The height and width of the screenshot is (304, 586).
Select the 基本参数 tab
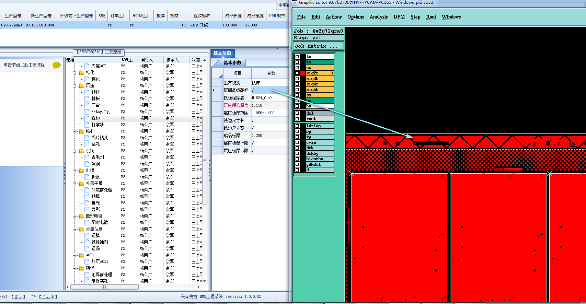click(232, 62)
